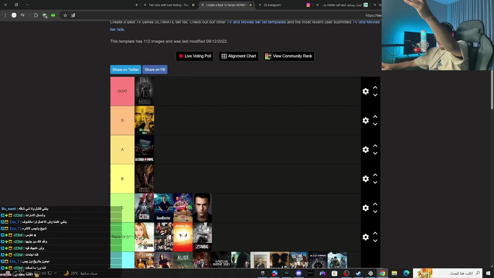Open File Explorer from the taskbar
Viewport: 494px width, 278px height.
[x=394, y=273]
